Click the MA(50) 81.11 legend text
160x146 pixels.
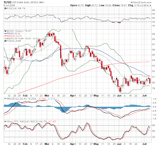click(x=13, y=34)
